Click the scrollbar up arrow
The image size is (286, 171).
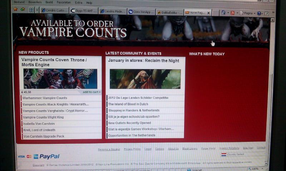coord(272,20)
